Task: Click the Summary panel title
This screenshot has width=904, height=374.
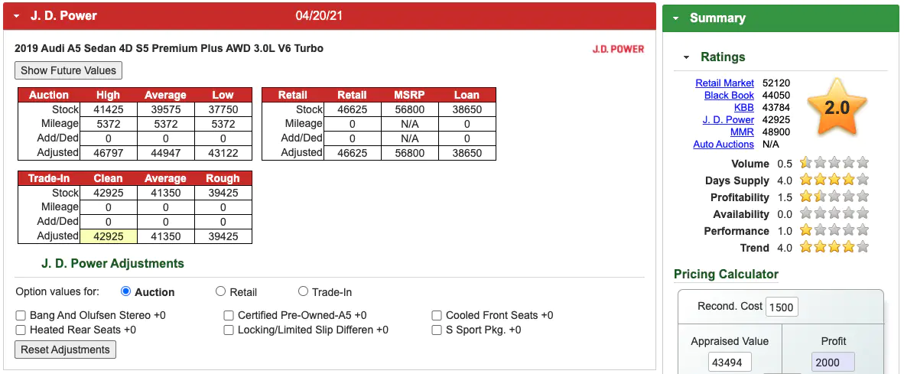Action: [717, 18]
